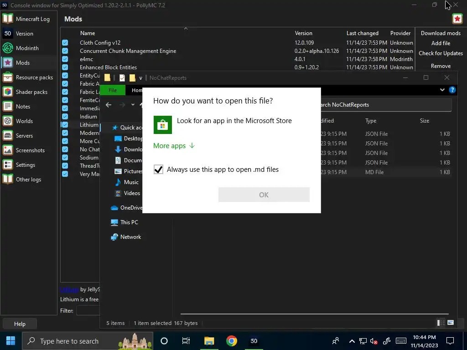Open Google Chrome from the taskbar
The height and width of the screenshot is (350, 467).
point(231,341)
